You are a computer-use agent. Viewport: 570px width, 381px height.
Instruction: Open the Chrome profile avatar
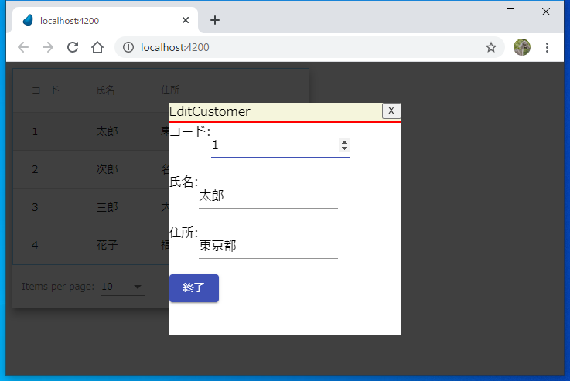click(522, 47)
